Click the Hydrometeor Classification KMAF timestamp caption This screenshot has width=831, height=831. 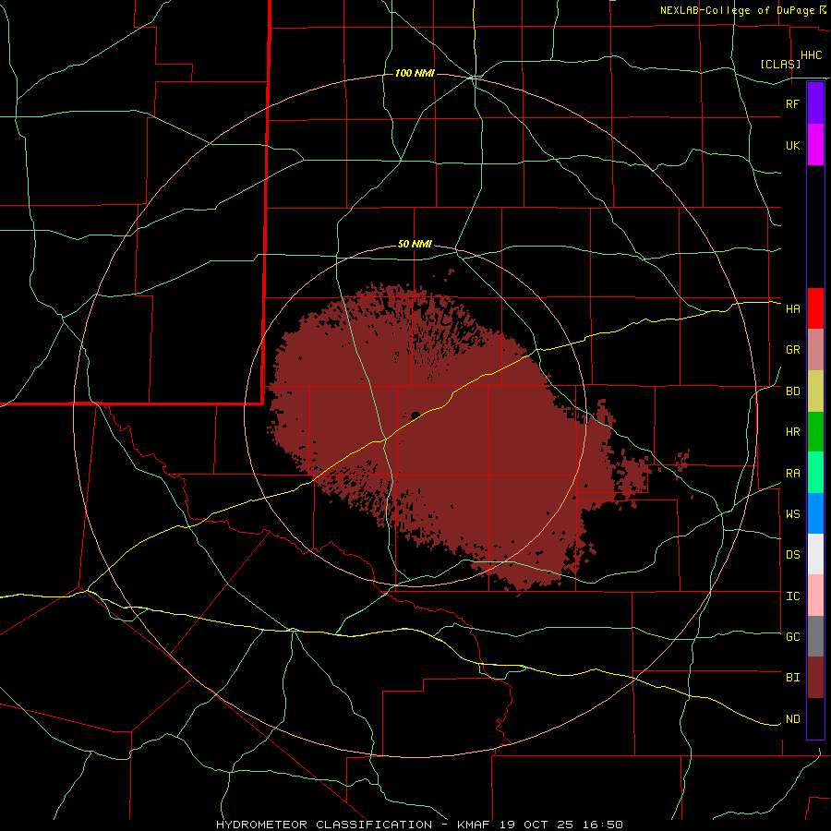click(419, 825)
